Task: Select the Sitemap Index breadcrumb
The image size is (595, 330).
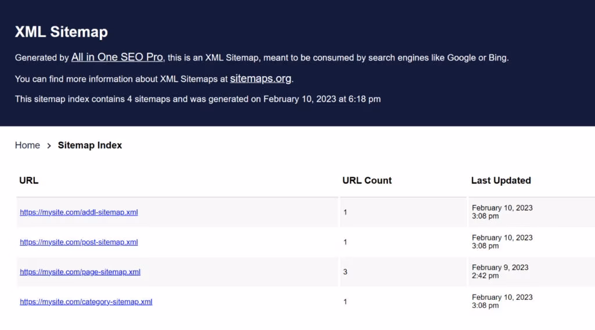Action: pyautogui.click(x=90, y=145)
